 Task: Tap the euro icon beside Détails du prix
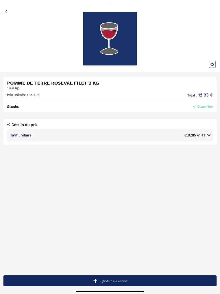pos(9,125)
